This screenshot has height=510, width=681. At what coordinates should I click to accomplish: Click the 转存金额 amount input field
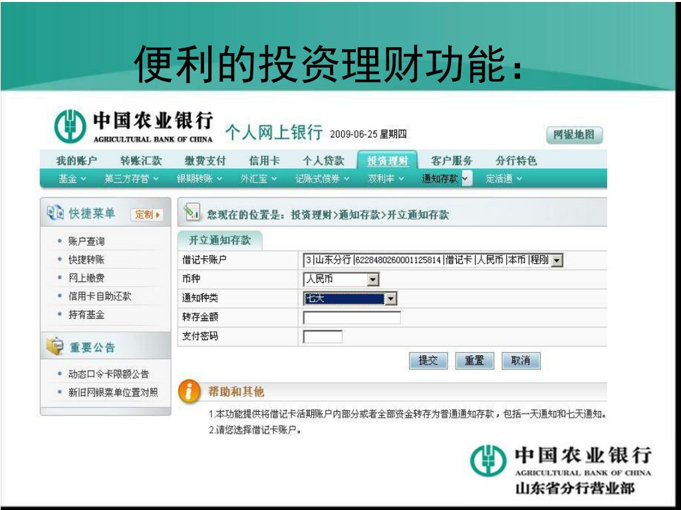[351, 317]
